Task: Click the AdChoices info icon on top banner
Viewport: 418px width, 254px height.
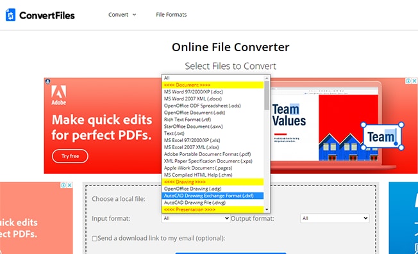Action: pos(408,81)
